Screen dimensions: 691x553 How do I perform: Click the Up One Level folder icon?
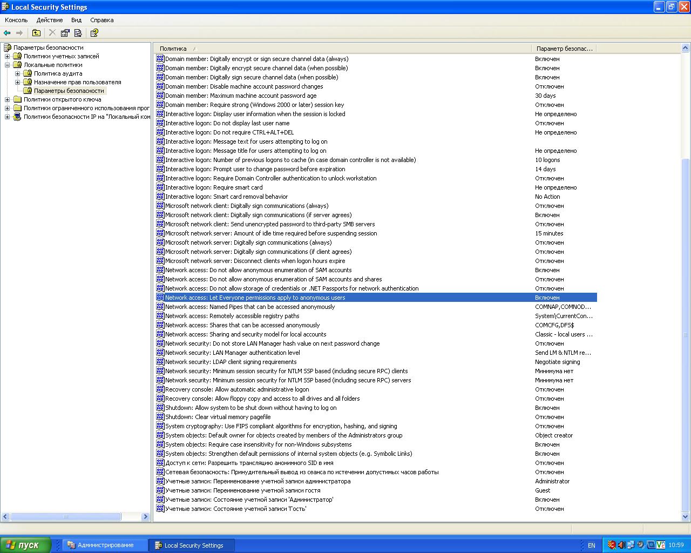tap(36, 33)
